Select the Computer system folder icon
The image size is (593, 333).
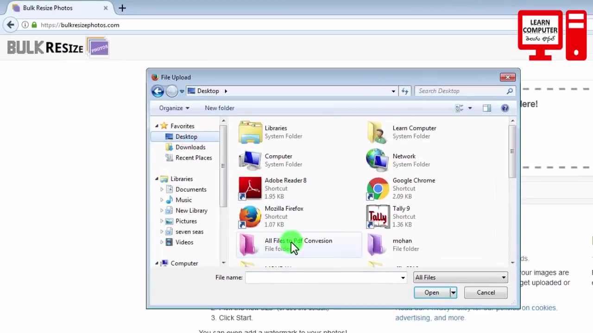coord(250,160)
